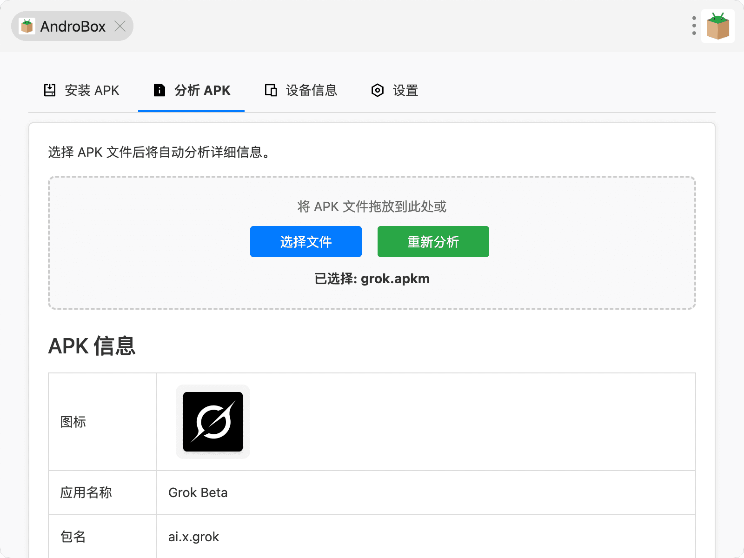Open the 设备信息 tab
This screenshot has width=744, height=558.
point(301,90)
